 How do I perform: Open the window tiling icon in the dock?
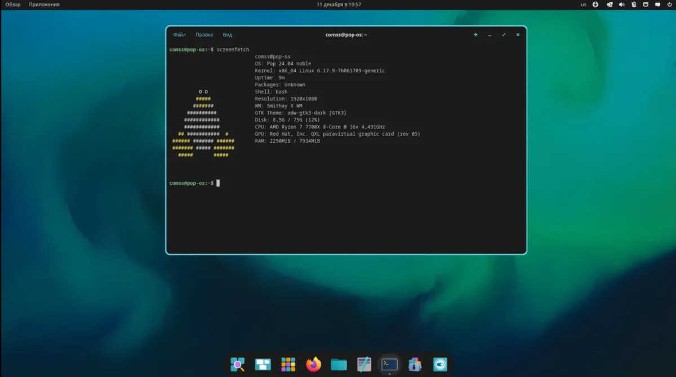(263, 364)
